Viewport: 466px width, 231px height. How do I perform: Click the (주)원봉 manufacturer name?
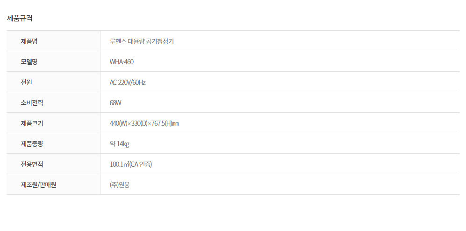[x=120, y=185]
